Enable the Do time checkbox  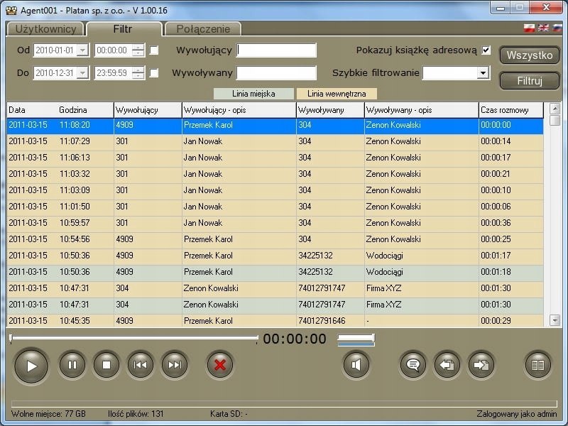pyautogui.click(x=154, y=73)
